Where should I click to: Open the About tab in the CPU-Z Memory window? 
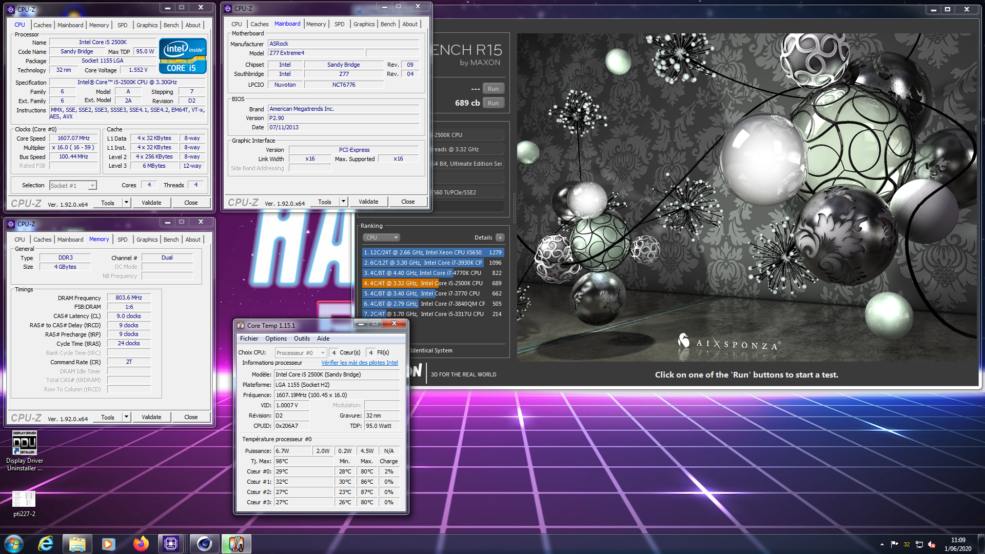coord(193,239)
